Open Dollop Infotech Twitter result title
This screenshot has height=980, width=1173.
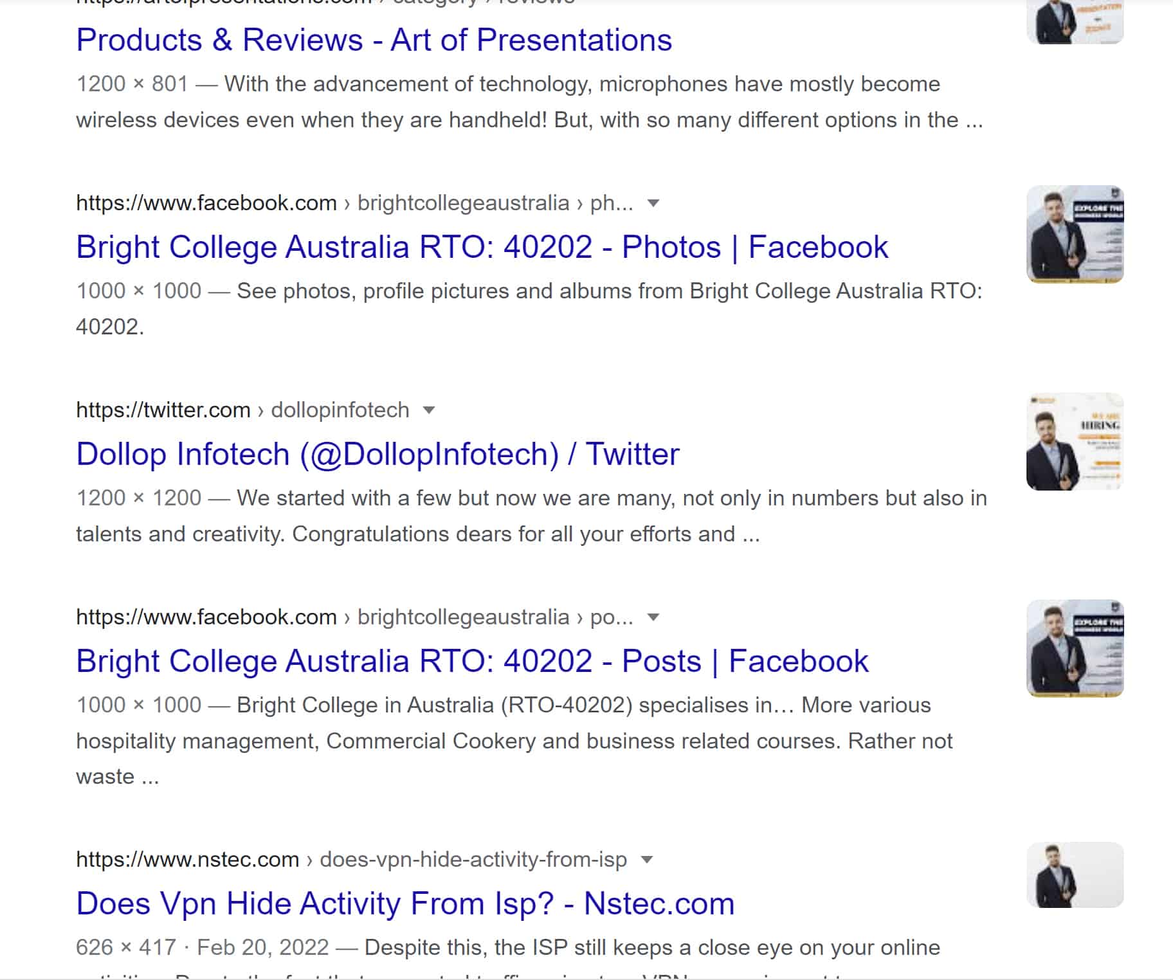coord(377,455)
